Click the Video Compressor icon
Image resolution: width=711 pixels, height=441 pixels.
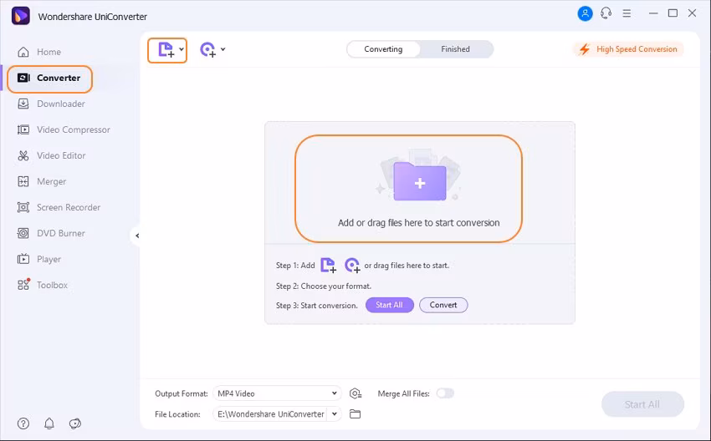coord(23,129)
